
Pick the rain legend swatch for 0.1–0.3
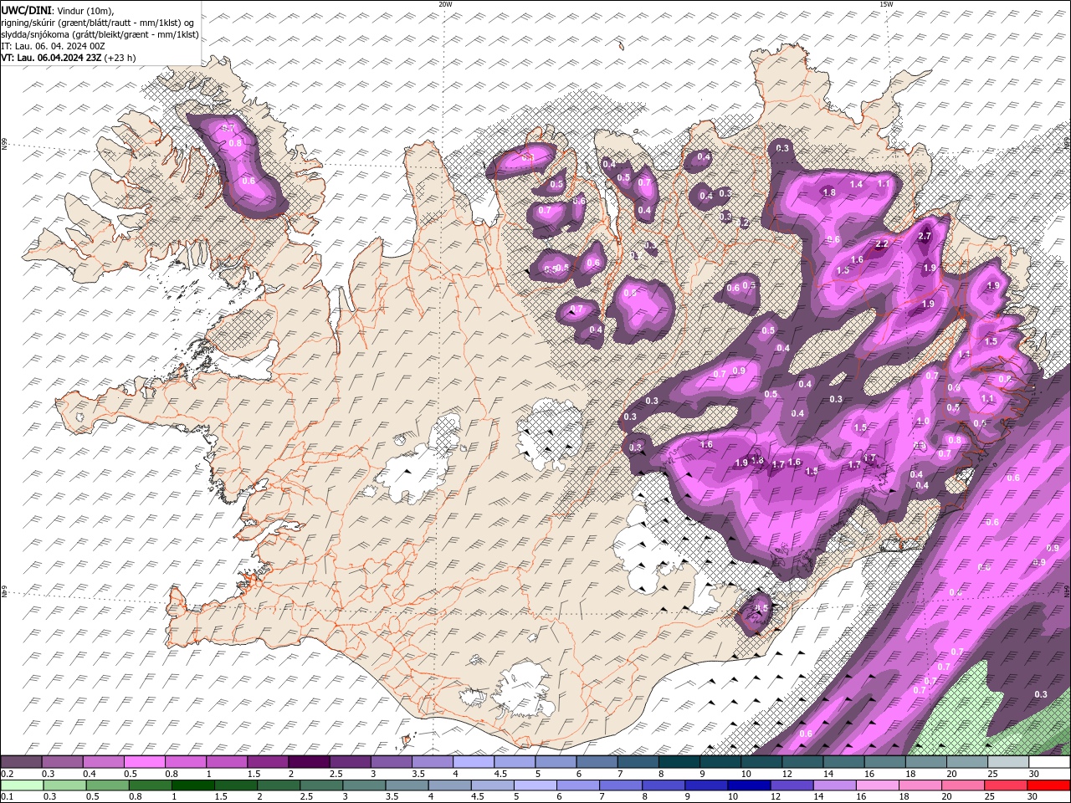click(x=22, y=785)
